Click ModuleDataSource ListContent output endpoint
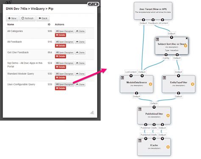 pos(131,76)
